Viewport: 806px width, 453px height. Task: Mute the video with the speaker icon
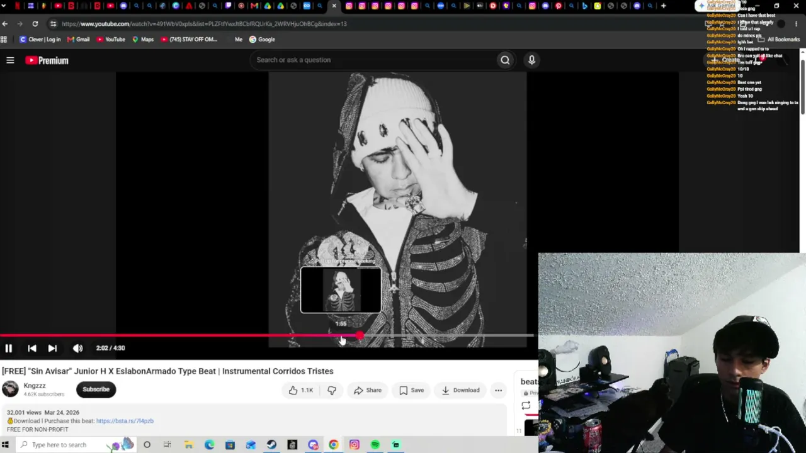pos(77,348)
